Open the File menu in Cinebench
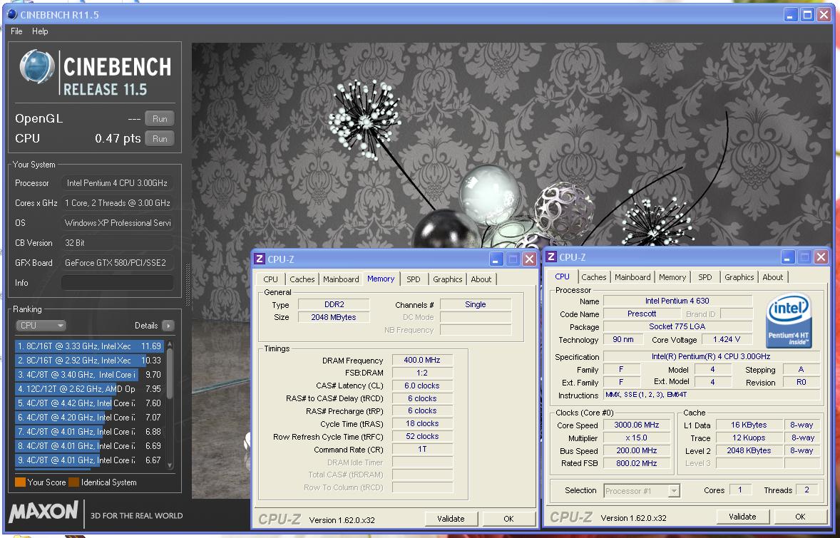The height and width of the screenshot is (538, 840). pyautogui.click(x=16, y=31)
